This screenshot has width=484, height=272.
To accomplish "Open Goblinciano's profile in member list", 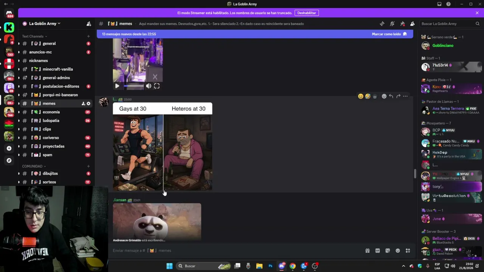I will tap(451, 46).
